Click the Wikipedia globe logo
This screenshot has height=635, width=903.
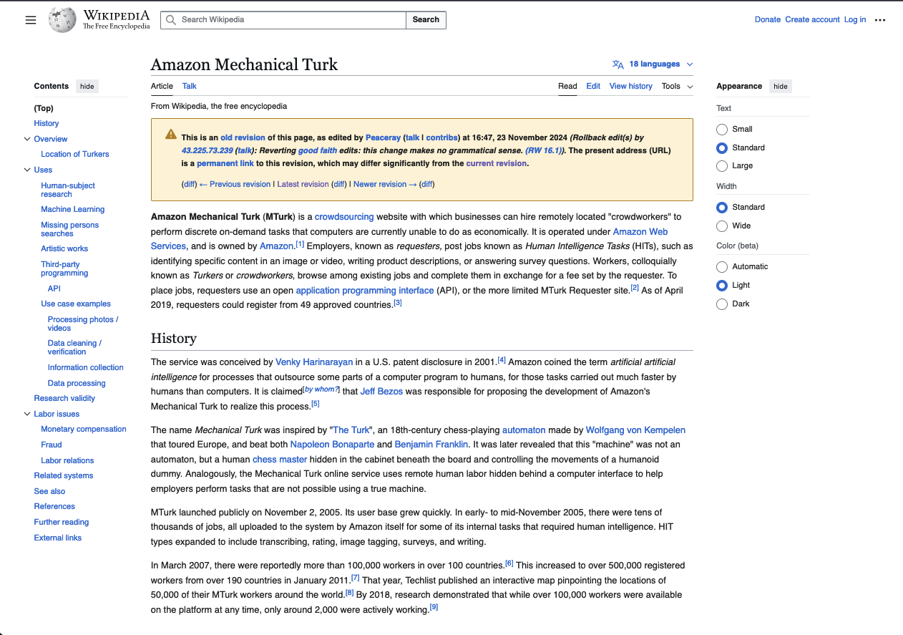[x=62, y=20]
